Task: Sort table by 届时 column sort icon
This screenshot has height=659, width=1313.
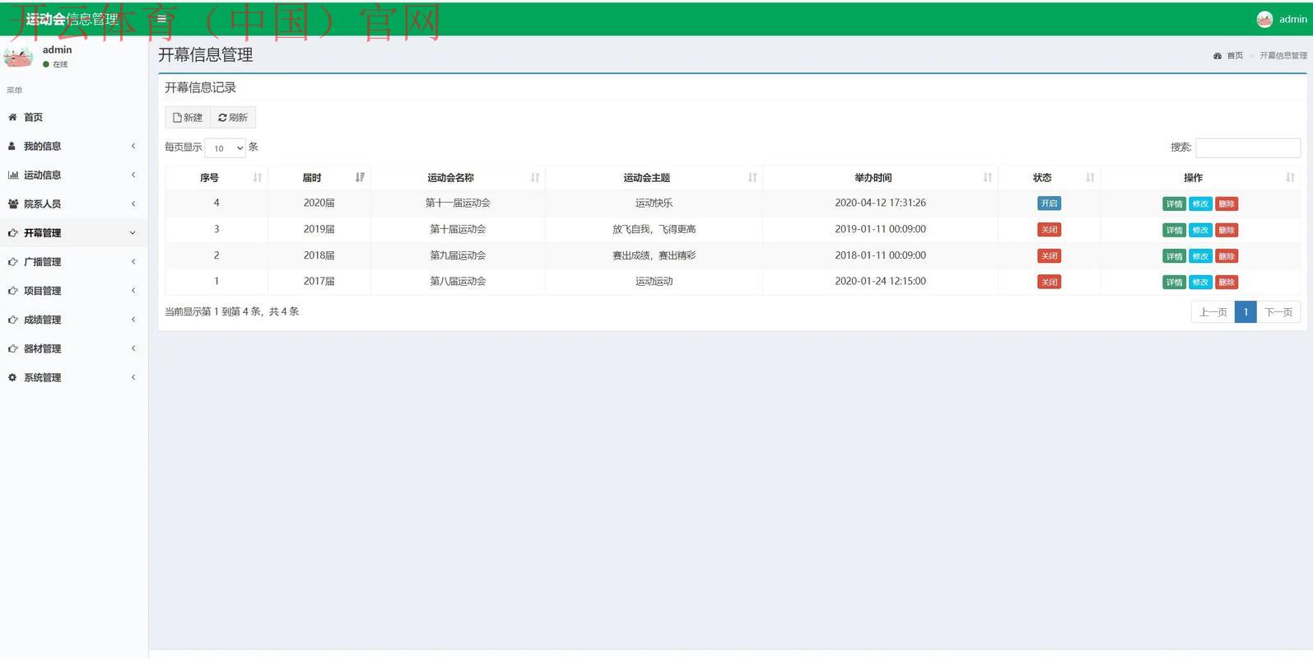Action: 360,177
